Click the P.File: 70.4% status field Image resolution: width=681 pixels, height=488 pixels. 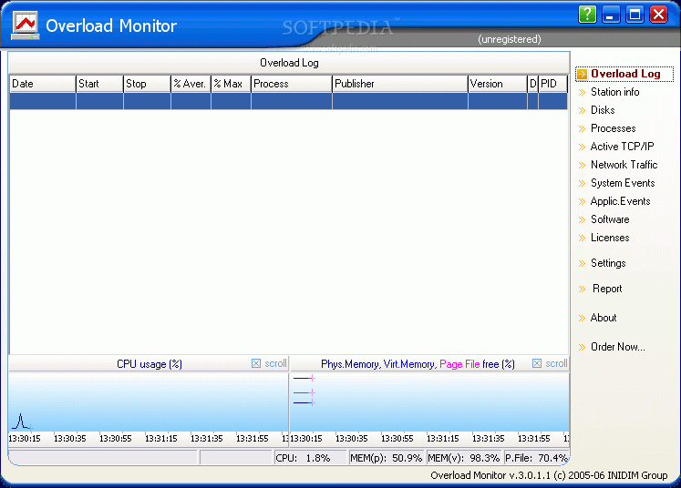point(536,458)
